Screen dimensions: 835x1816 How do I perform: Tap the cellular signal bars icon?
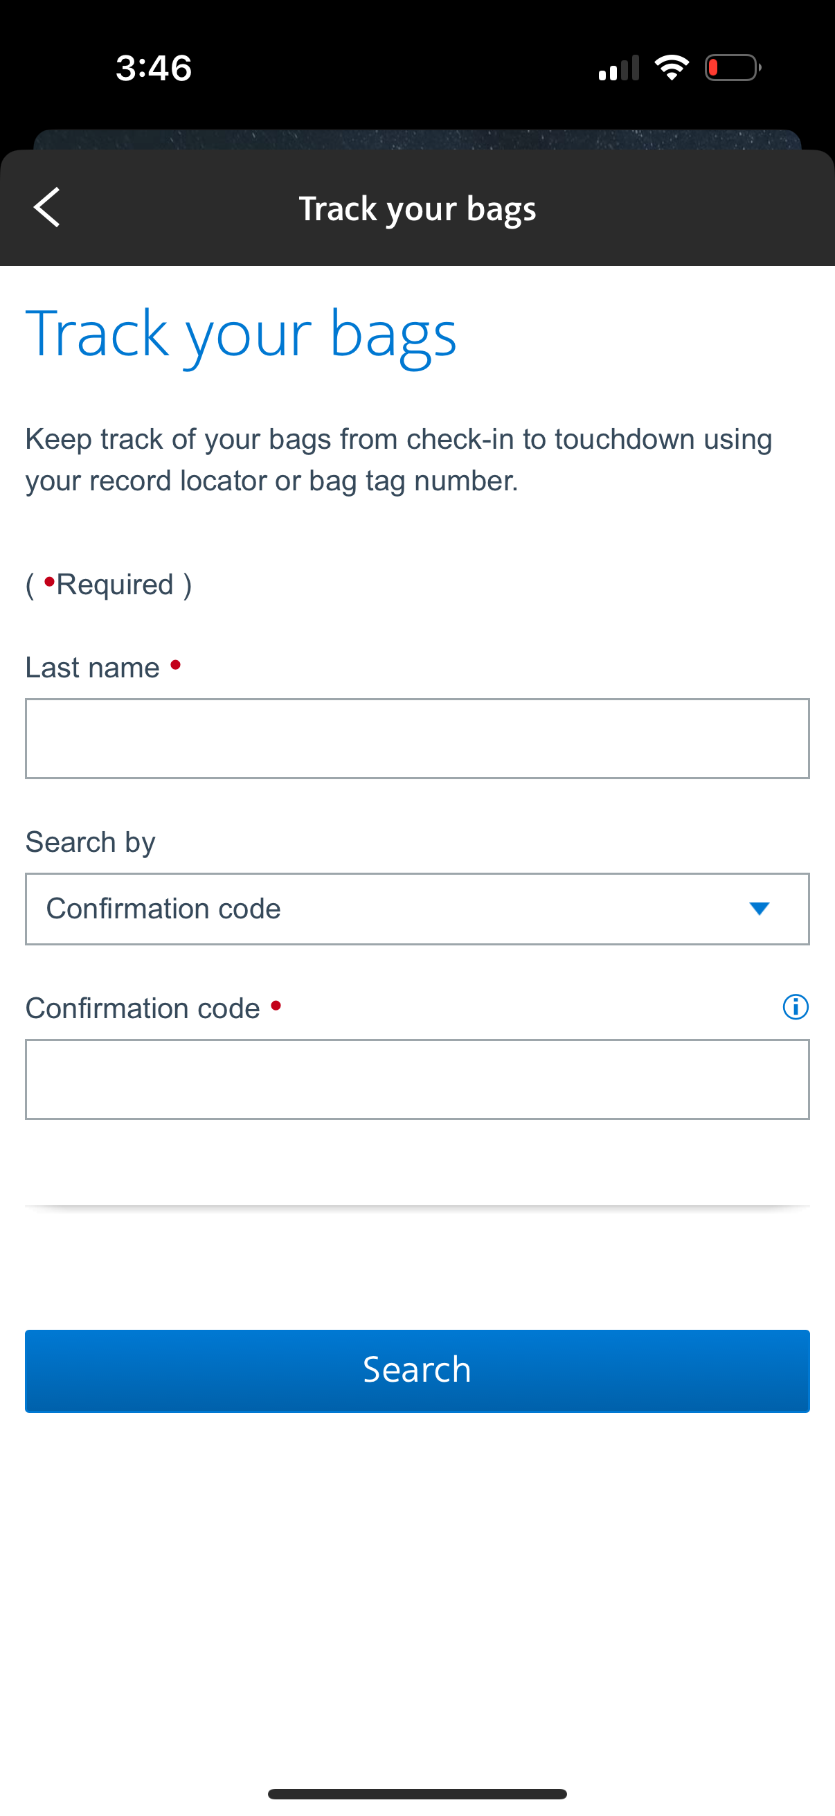(x=619, y=69)
